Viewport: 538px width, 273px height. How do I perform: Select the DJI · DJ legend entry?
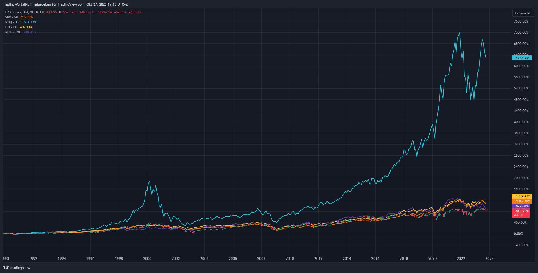coord(11,27)
